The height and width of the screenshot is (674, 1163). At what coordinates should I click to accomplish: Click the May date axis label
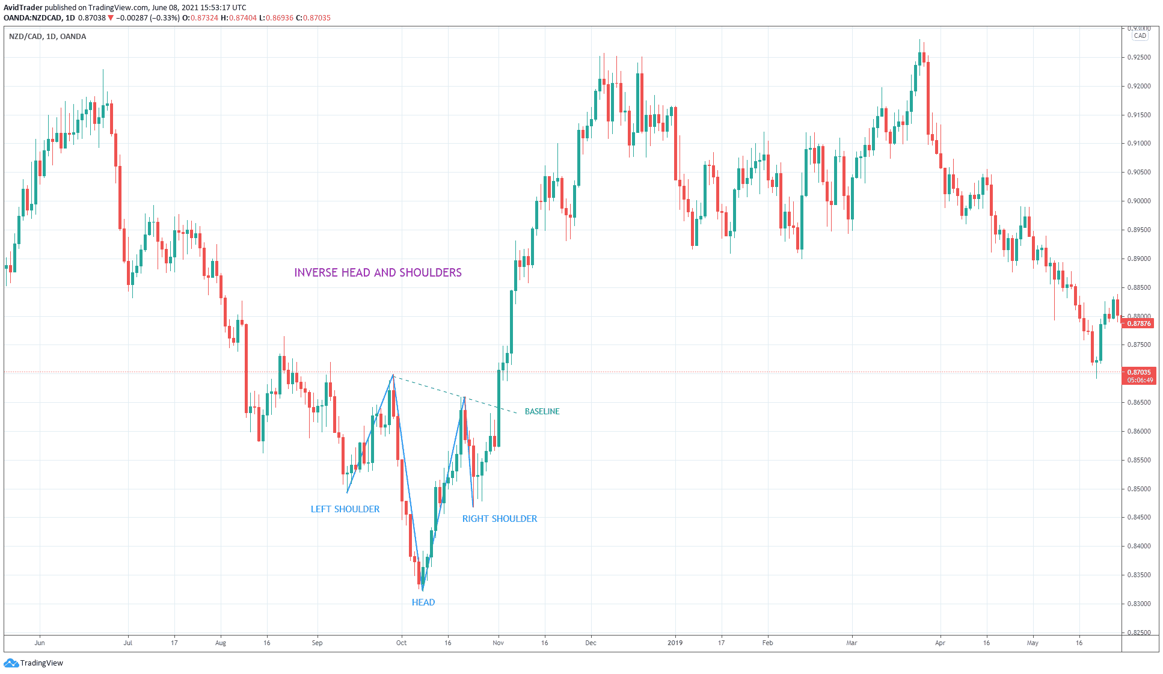point(1033,643)
